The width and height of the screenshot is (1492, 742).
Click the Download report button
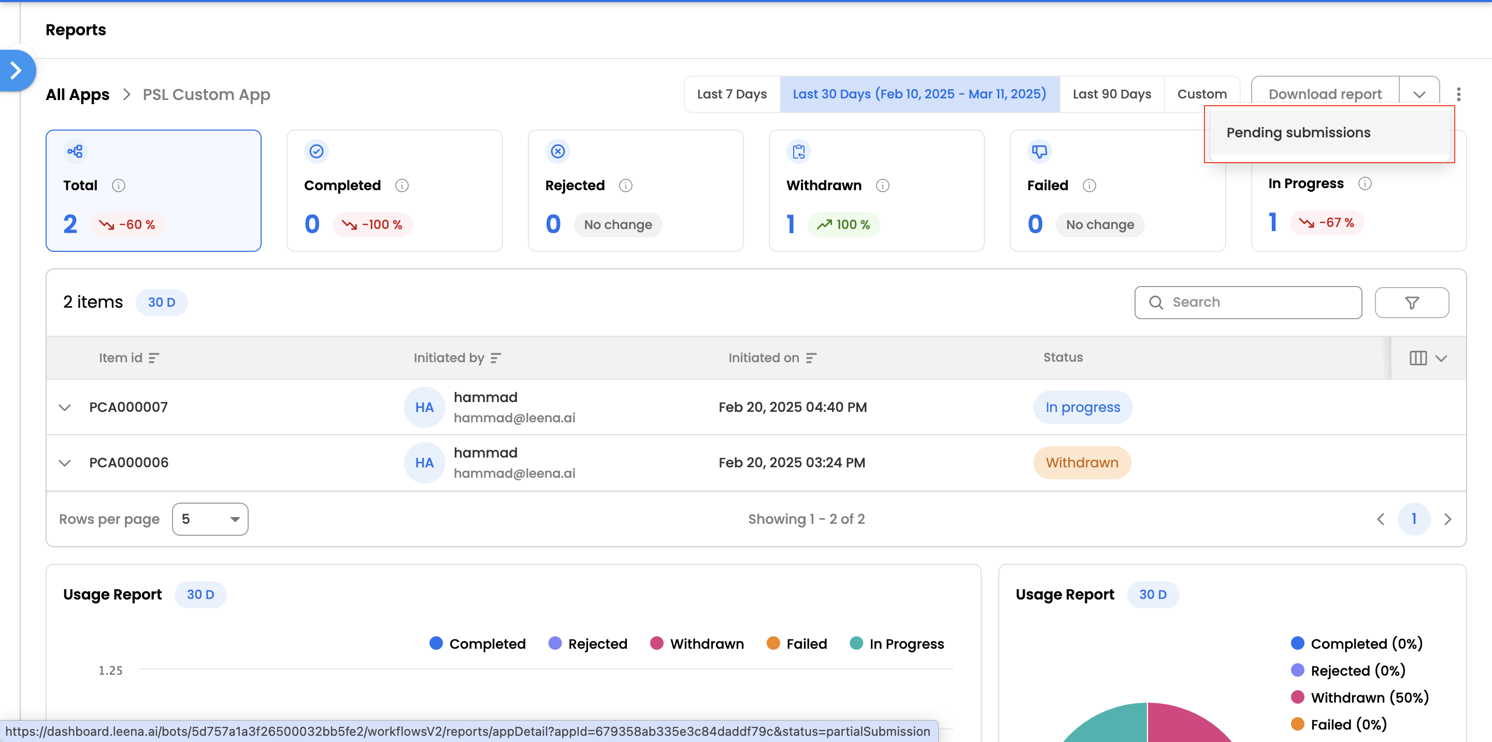[x=1324, y=94]
